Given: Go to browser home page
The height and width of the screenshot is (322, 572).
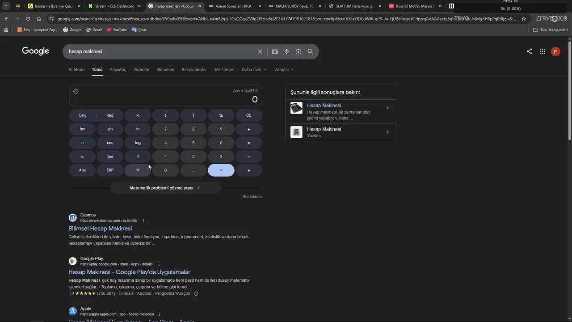Looking at the screenshot, I should pos(38,19).
